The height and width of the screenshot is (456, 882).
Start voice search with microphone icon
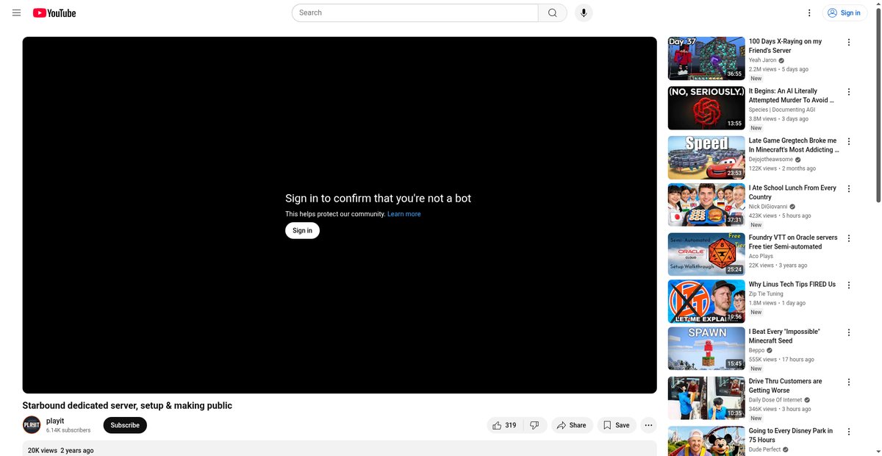click(584, 13)
